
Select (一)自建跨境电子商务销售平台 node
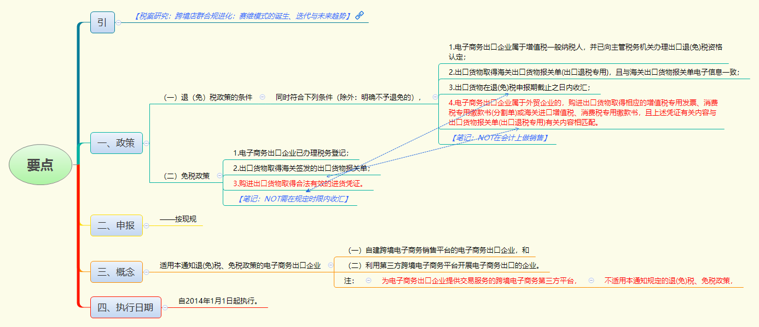click(439, 250)
